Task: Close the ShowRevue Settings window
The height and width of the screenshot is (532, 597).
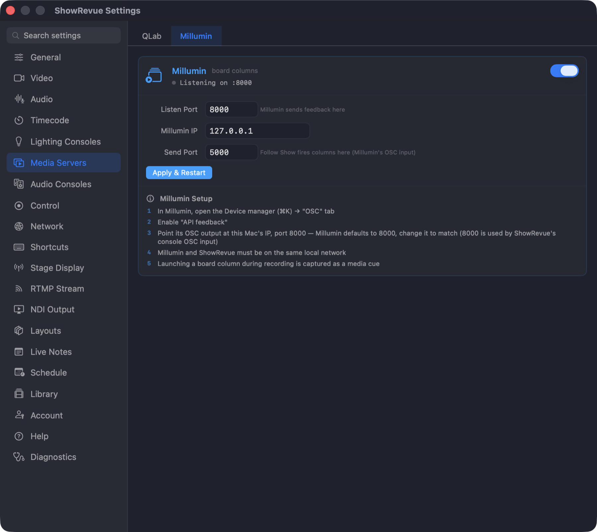Action: tap(11, 11)
